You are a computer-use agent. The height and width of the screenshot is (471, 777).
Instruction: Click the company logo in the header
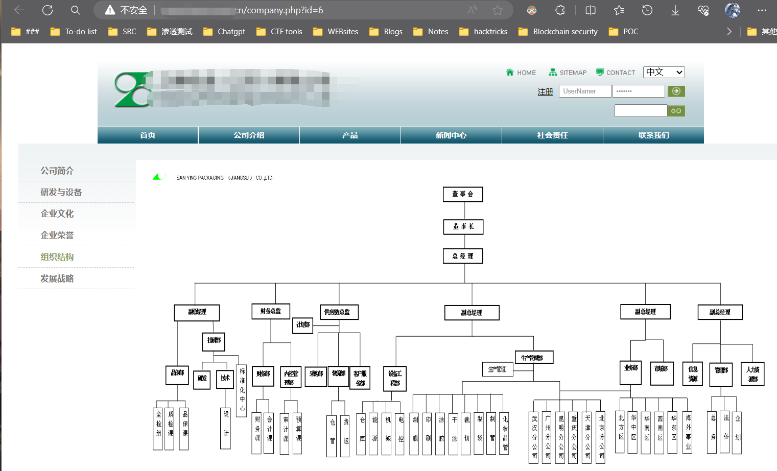132,89
